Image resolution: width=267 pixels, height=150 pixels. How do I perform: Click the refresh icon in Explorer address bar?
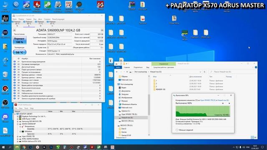pos(204,72)
